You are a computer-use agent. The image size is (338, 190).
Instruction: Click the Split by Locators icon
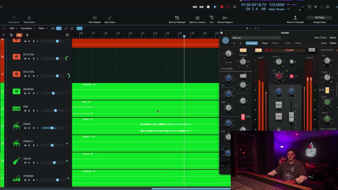pyautogui.click(x=197, y=18)
